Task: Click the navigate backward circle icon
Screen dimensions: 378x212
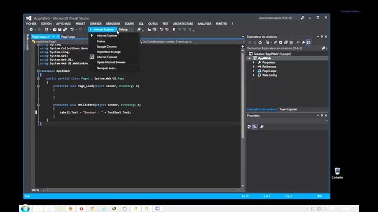Action: coord(31,29)
